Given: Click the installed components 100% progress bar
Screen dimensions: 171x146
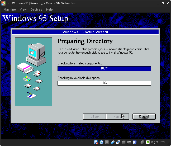Looking at the screenshot, I should coord(104,69).
